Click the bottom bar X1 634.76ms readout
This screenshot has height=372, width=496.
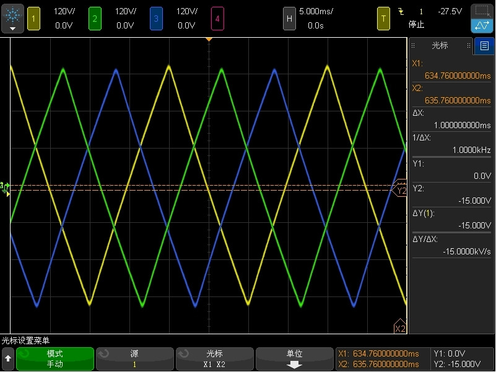click(x=378, y=353)
